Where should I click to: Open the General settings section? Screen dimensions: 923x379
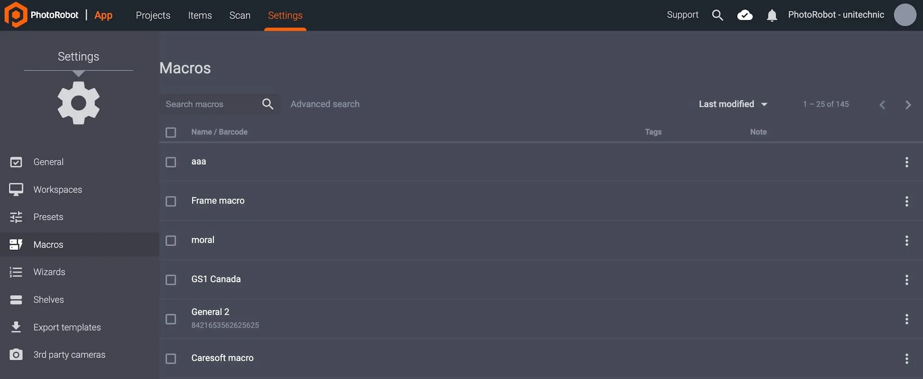[x=48, y=162]
